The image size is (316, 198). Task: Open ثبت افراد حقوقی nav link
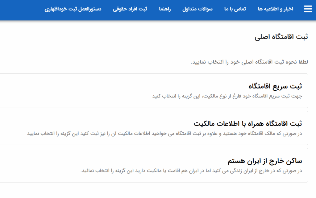[130, 9]
